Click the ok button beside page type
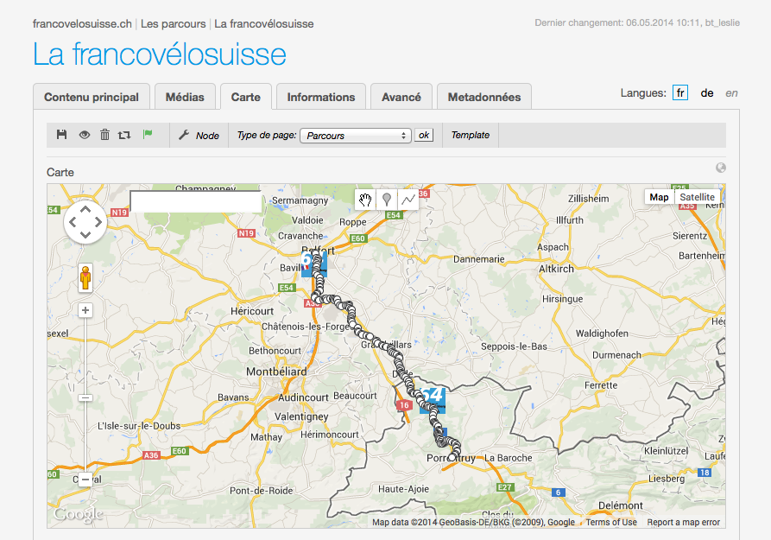 pyautogui.click(x=424, y=136)
